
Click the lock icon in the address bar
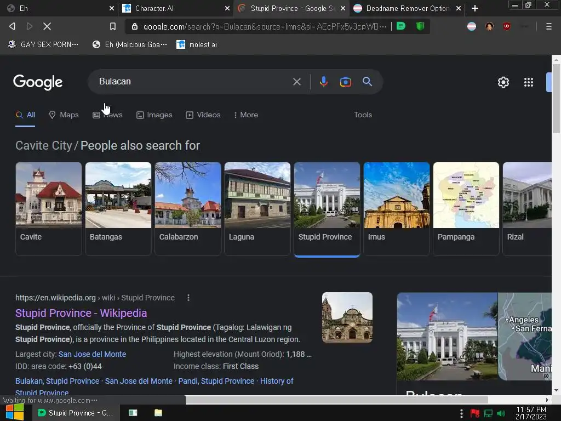[135, 26]
